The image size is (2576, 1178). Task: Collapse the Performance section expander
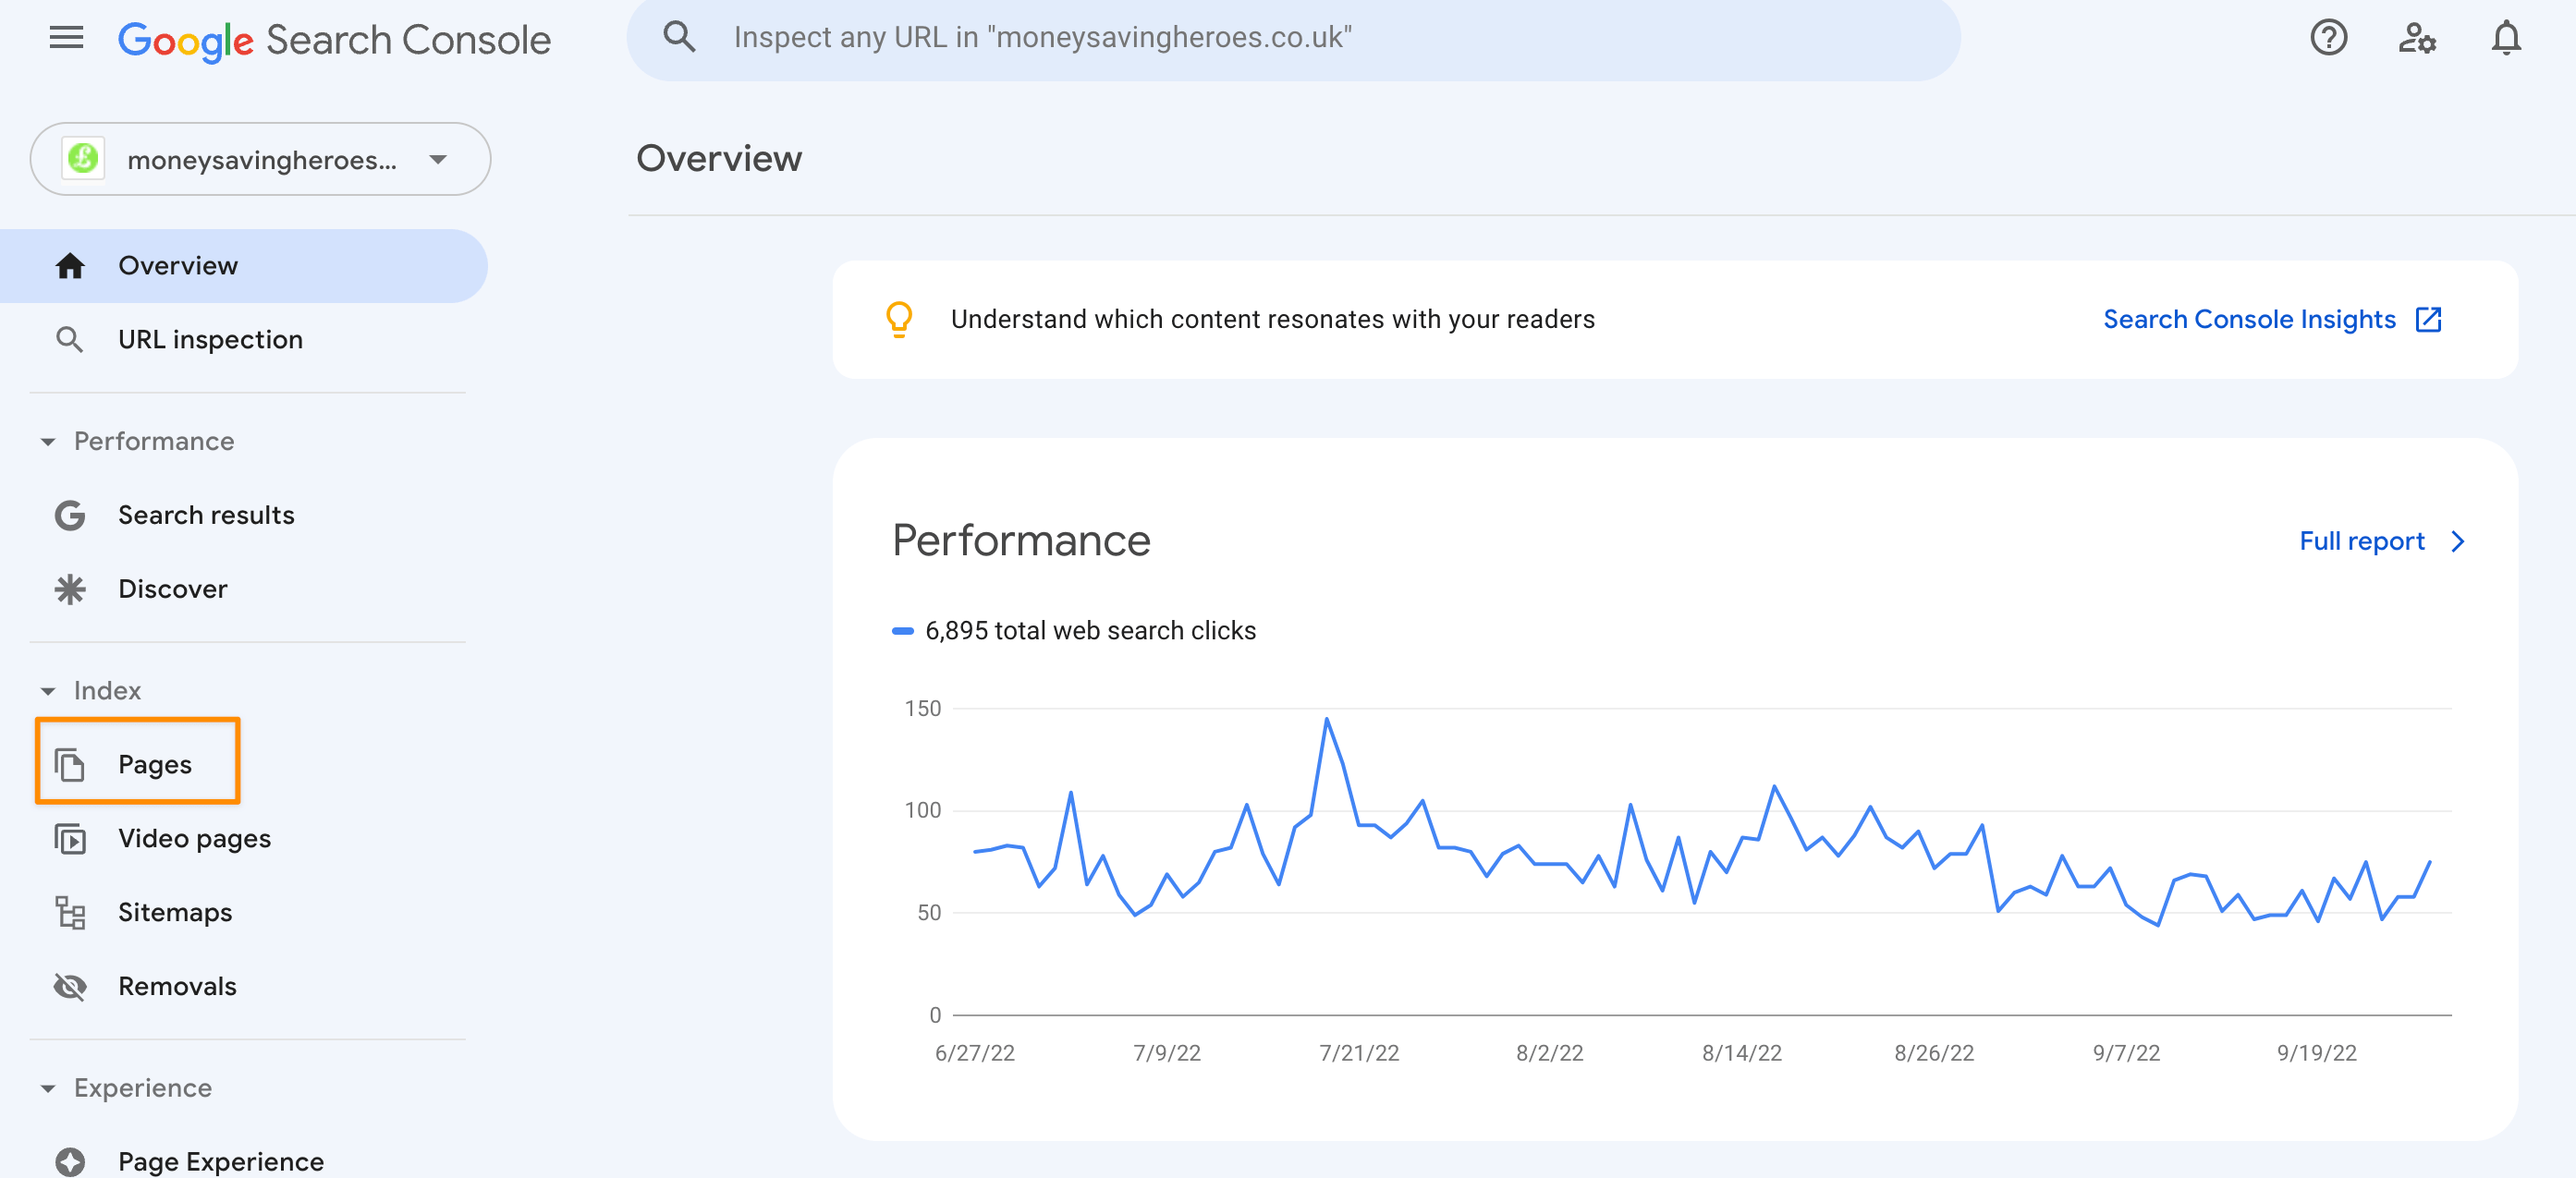pos(48,441)
